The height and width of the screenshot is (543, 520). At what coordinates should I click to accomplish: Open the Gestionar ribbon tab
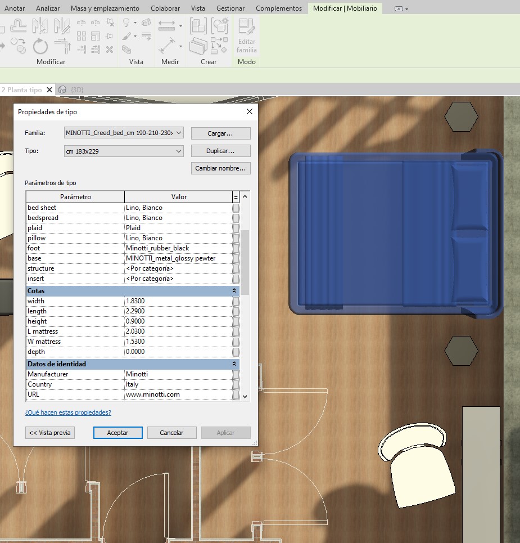point(230,8)
